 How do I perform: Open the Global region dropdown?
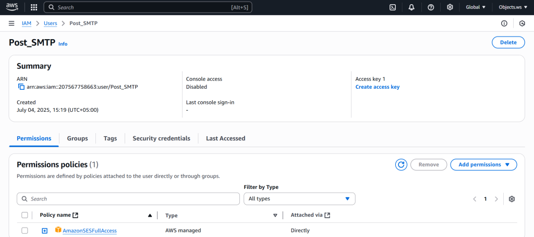click(475, 7)
